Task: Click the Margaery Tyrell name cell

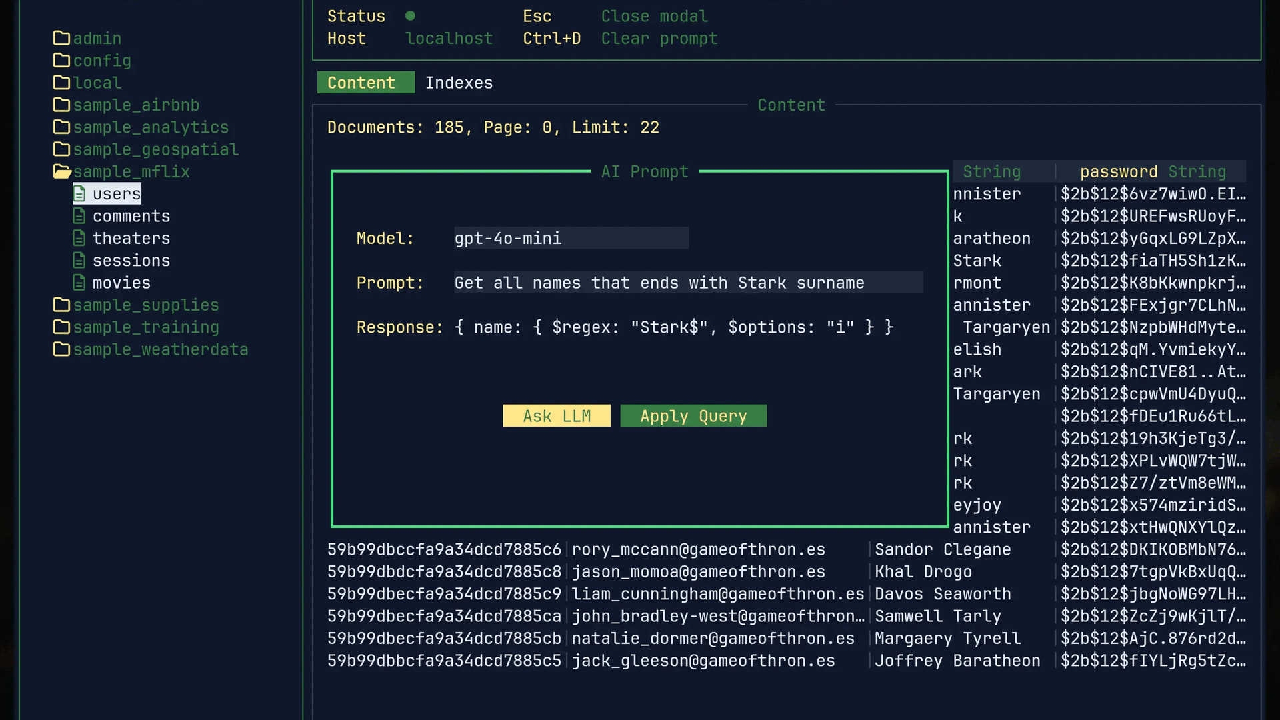Action: 948,638
